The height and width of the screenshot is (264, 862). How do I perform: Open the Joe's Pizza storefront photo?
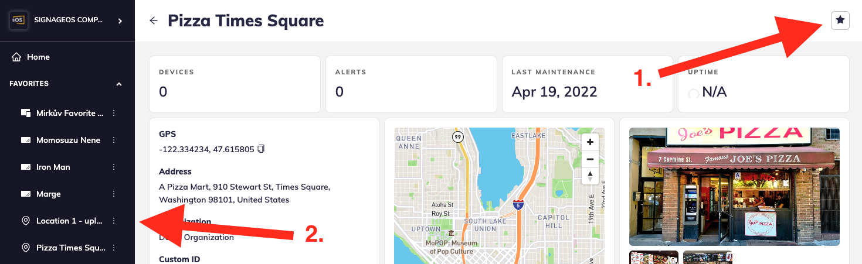click(734, 186)
